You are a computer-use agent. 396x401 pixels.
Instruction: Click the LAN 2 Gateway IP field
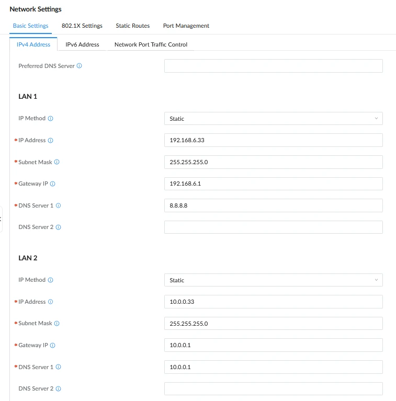pyautogui.click(x=274, y=345)
